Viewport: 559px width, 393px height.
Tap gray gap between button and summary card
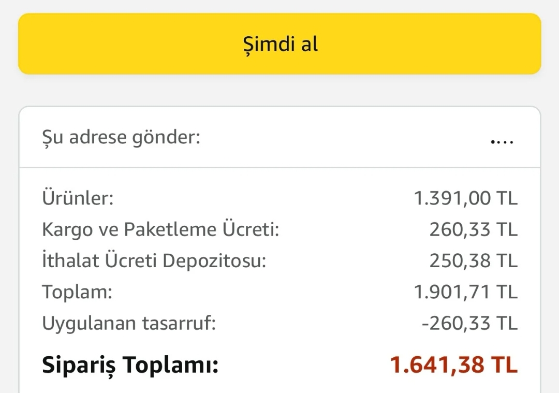279,91
